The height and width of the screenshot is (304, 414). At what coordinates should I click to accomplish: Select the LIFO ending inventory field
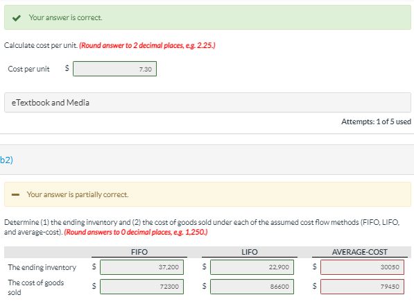click(252, 267)
